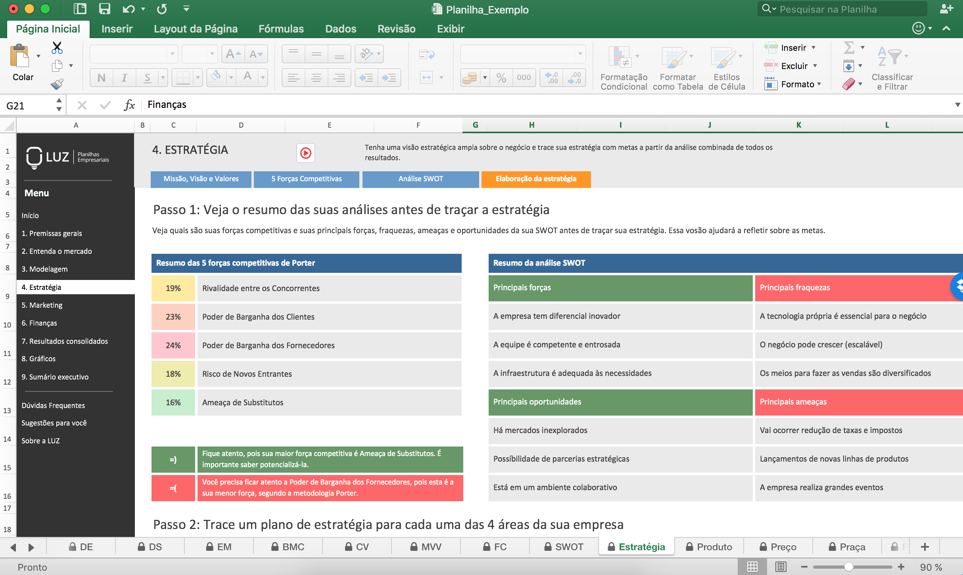Switch to the SWOT sheet tab
The image size is (963, 575).
tap(564, 547)
